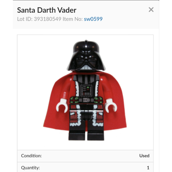172x172 pixels.
Task: Click the helmet's silver mouth grille
Action: pyautogui.click(x=86, y=67)
